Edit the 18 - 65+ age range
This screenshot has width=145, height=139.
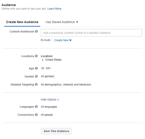46,68
